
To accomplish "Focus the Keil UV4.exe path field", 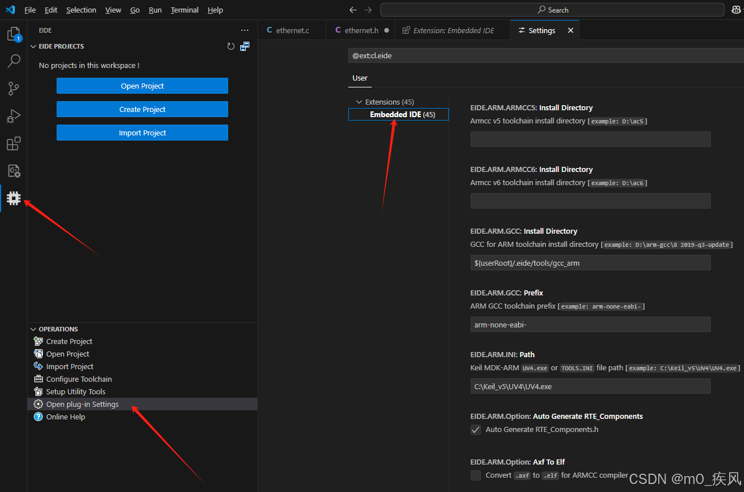I will coord(590,386).
